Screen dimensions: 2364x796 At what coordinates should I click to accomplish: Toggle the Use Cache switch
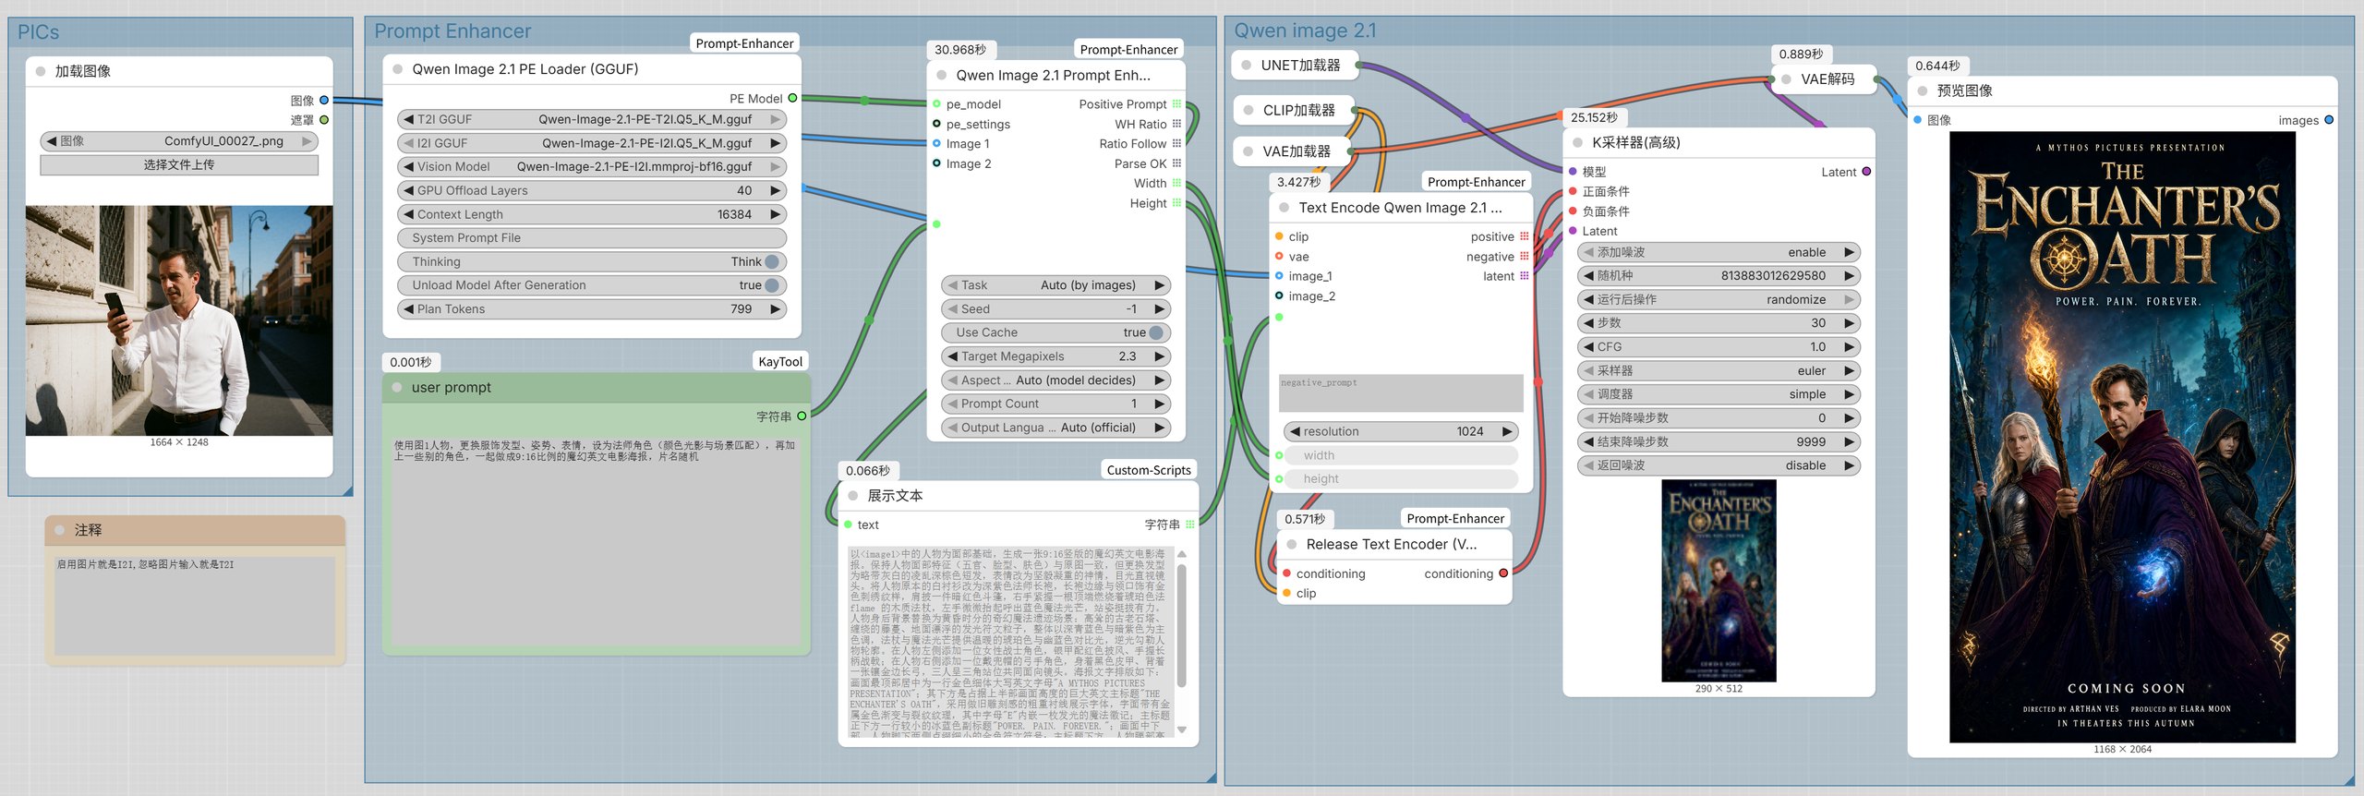1156,332
